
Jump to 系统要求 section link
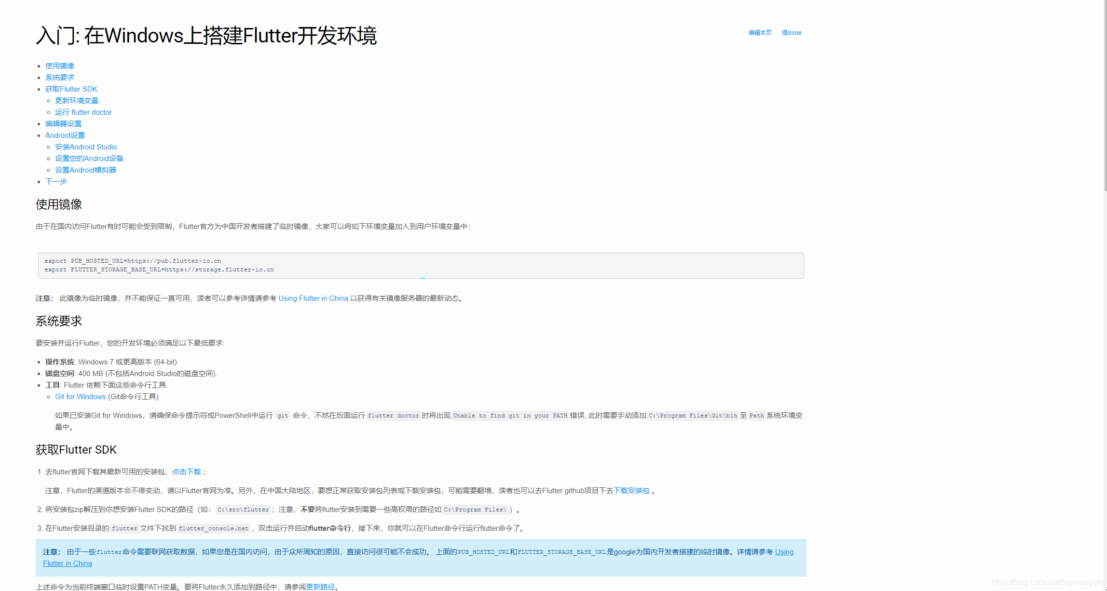pyautogui.click(x=60, y=78)
